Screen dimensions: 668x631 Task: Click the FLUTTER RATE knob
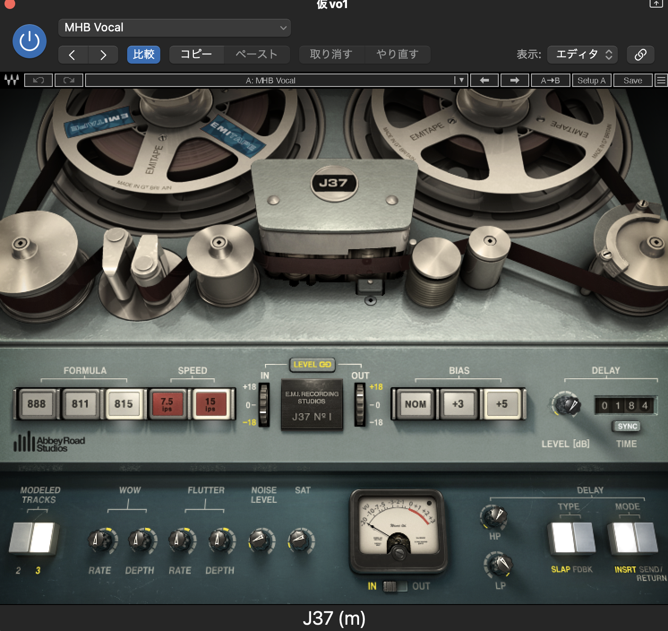[180, 540]
